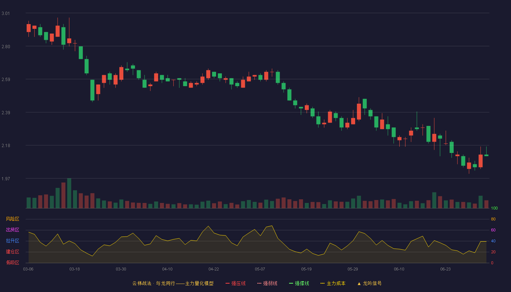Click the 03-18 date label
This screenshot has width=511, height=292.
click(74, 269)
